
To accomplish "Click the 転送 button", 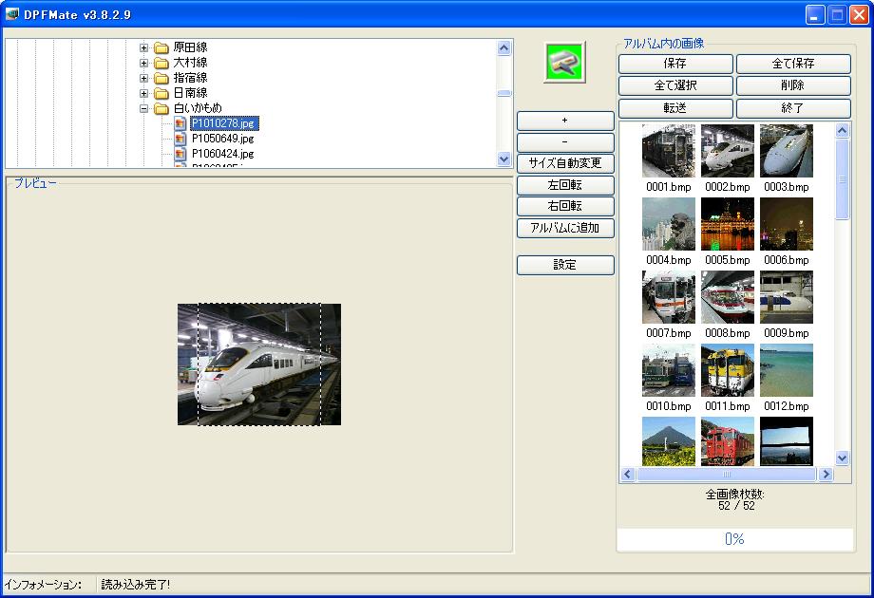I will [x=675, y=108].
